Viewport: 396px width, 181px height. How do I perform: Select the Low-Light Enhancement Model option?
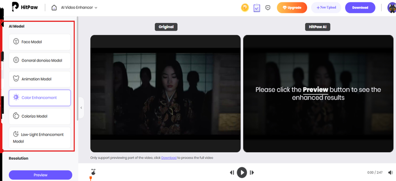point(40,138)
